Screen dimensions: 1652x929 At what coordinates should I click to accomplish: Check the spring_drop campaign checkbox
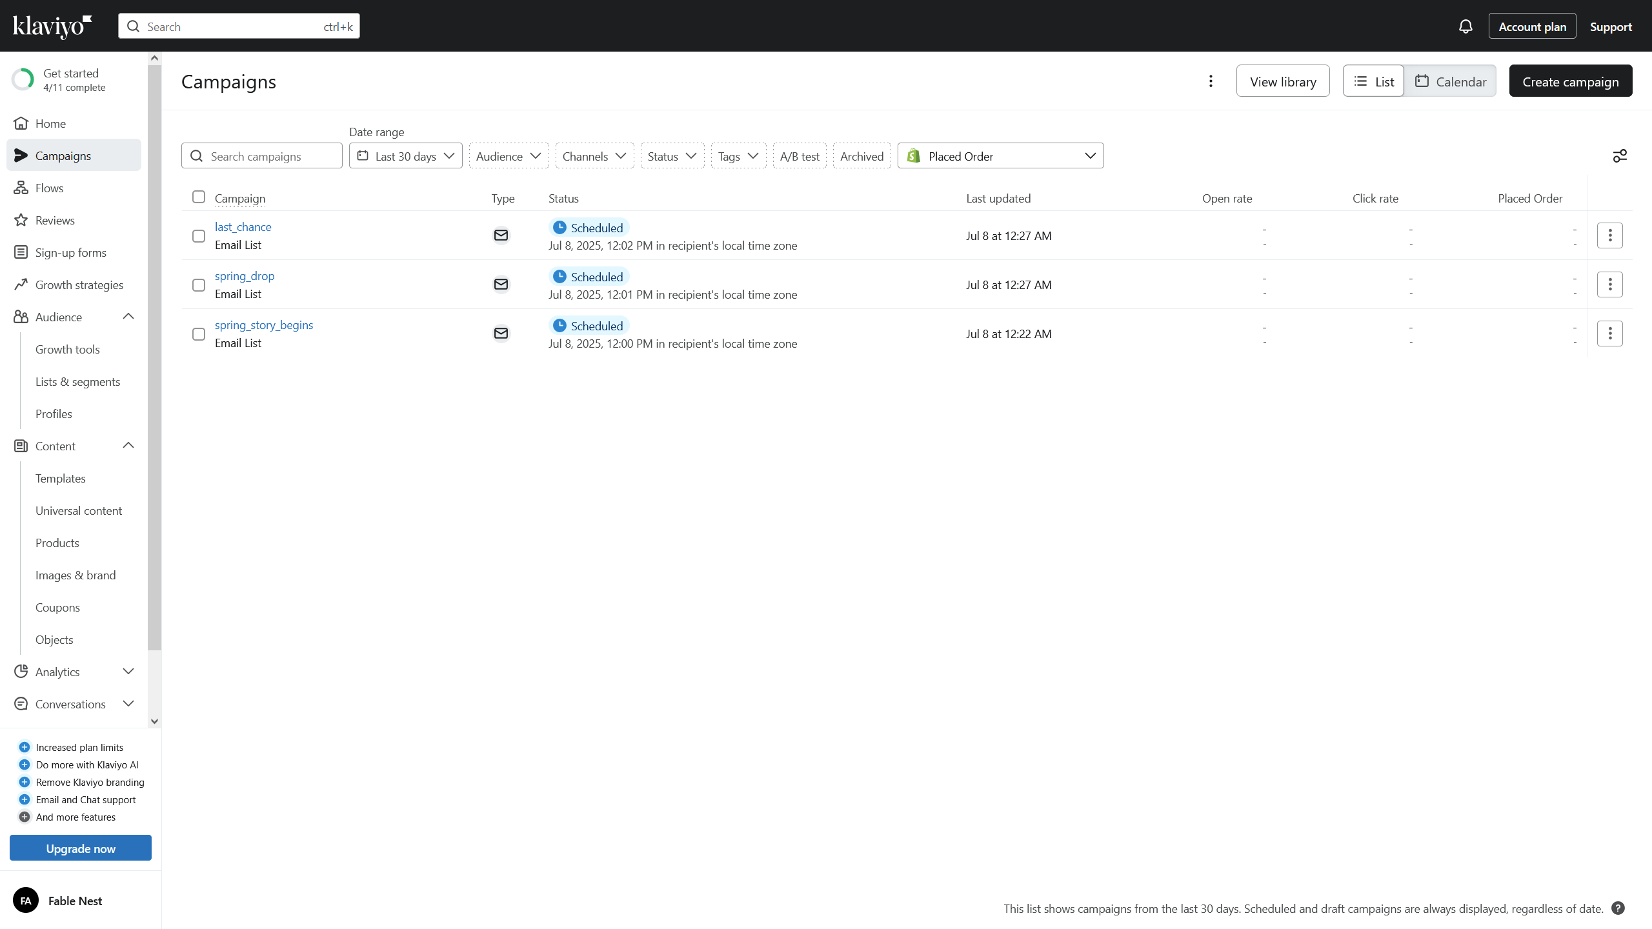point(199,285)
